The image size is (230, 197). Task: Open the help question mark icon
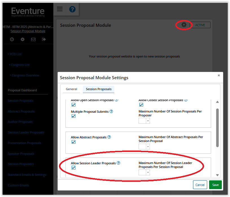point(72,9)
